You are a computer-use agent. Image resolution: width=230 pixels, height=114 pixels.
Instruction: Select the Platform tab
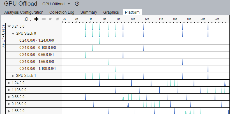pos(132,12)
